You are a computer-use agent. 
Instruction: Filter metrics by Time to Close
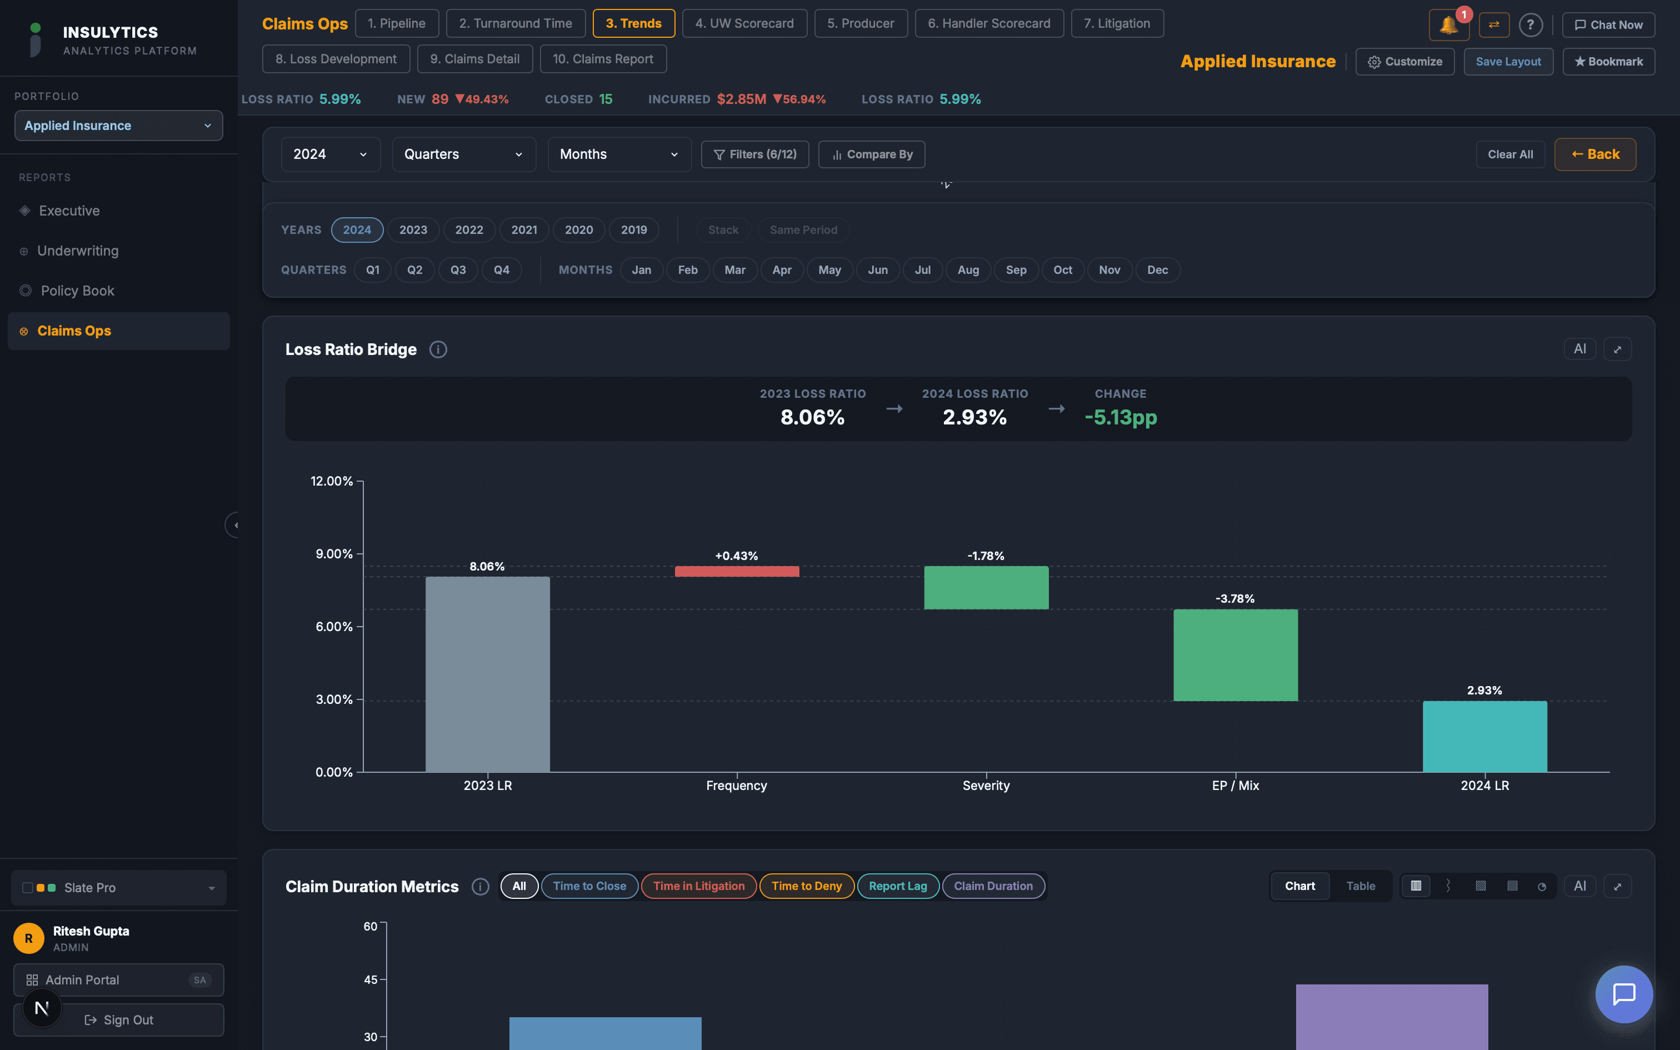click(589, 886)
